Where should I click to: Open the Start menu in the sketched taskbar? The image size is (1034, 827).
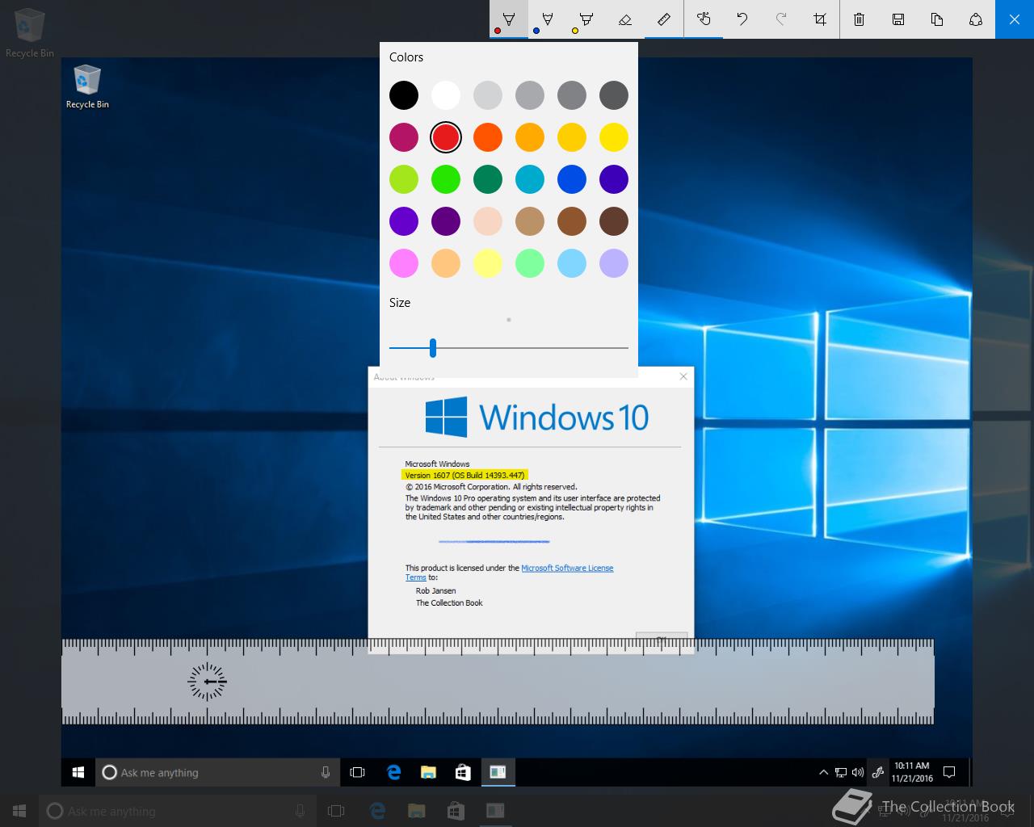[78, 773]
